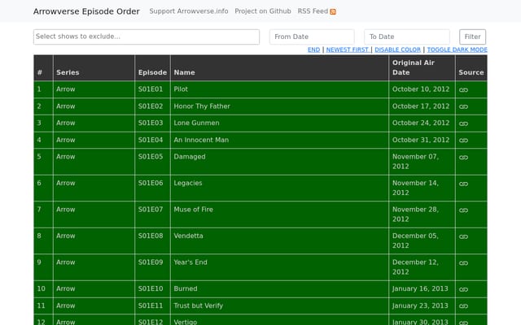Open the source link for Burned
The width and height of the screenshot is (521, 325).
tap(463, 289)
